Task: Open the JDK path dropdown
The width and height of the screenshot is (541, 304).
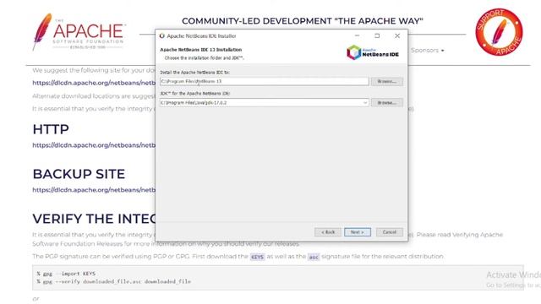Action: point(365,103)
